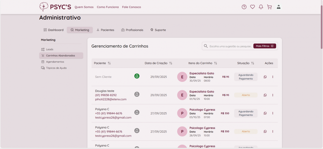The image size is (323, 149).
Task: Open notifications bell in top header
Action: coord(261,7)
